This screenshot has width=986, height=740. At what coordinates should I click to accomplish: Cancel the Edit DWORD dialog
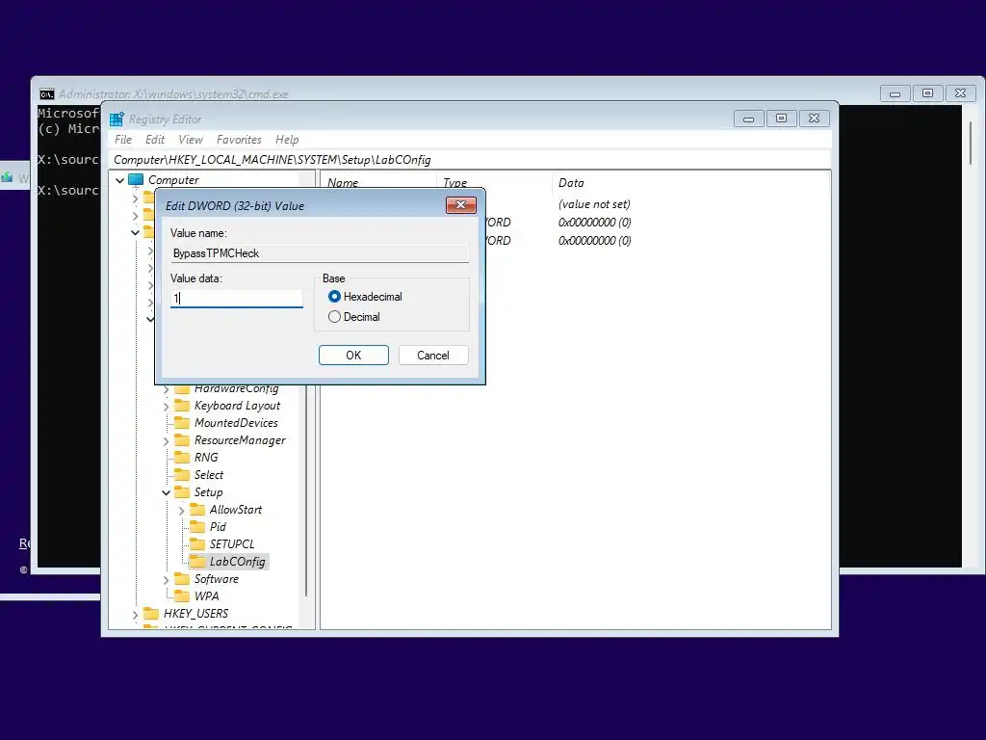pos(433,355)
